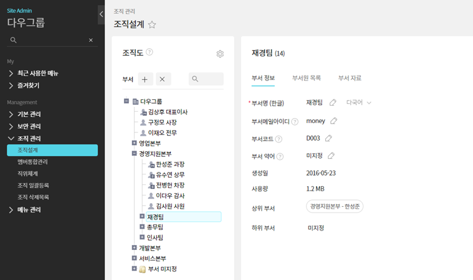Click person icon of 유수연 상무
Viewport: 473px width, 280px height.
point(151,175)
